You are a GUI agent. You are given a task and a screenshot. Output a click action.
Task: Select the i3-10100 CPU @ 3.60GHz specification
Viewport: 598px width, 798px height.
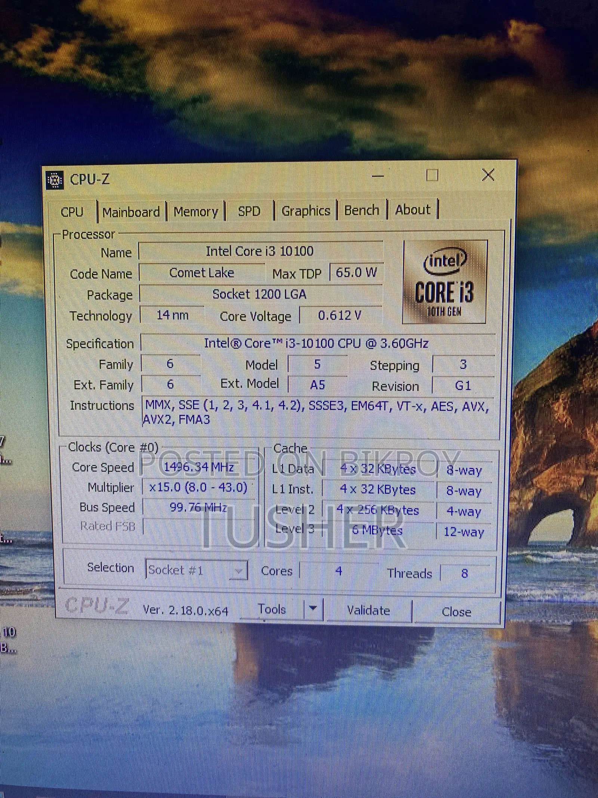click(317, 343)
